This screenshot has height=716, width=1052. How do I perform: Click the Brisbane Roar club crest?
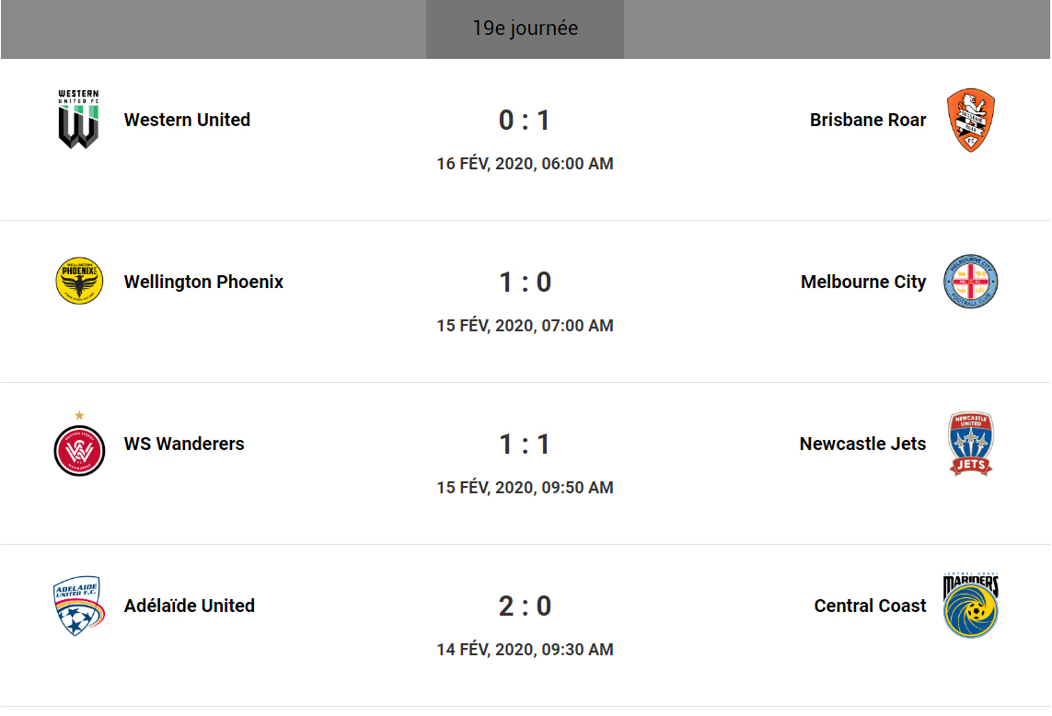pyautogui.click(x=971, y=120)
